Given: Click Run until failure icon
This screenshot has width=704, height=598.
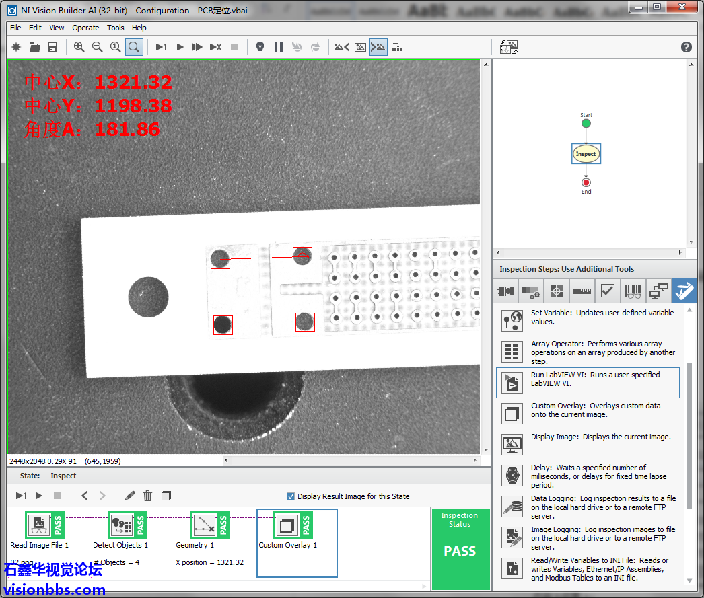Looking at the screenshot, I should (215, 47).
